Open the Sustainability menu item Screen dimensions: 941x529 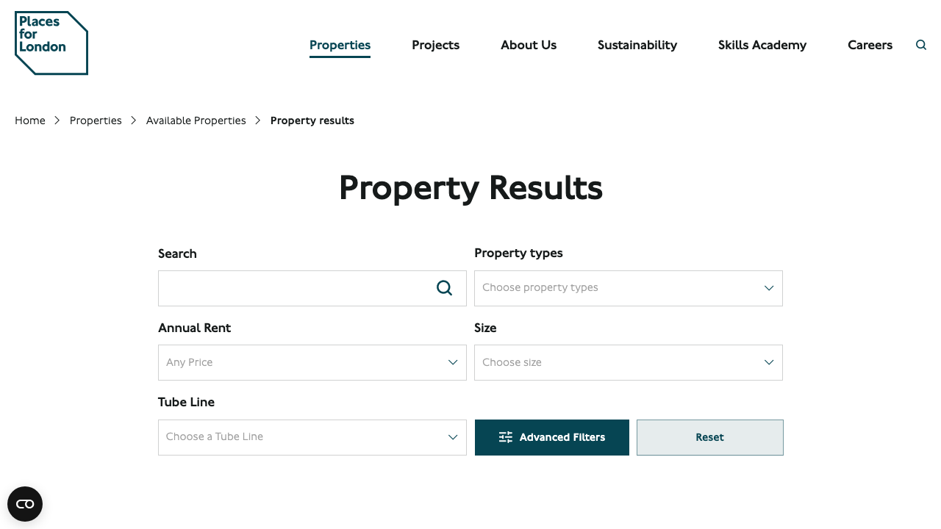(637, 45)
